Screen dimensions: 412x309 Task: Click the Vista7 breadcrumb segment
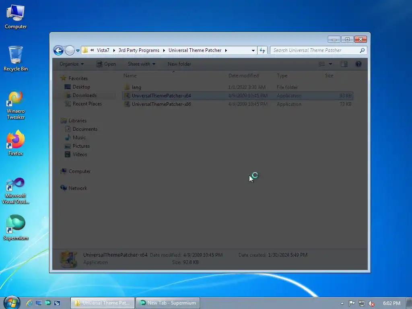[103, 50]
